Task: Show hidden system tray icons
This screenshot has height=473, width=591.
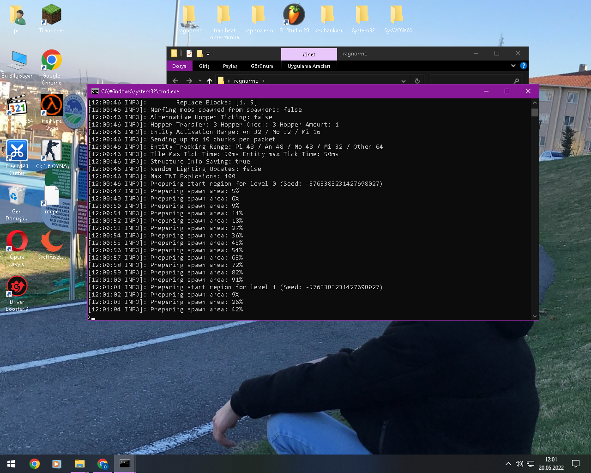Action: pos(508,464)
